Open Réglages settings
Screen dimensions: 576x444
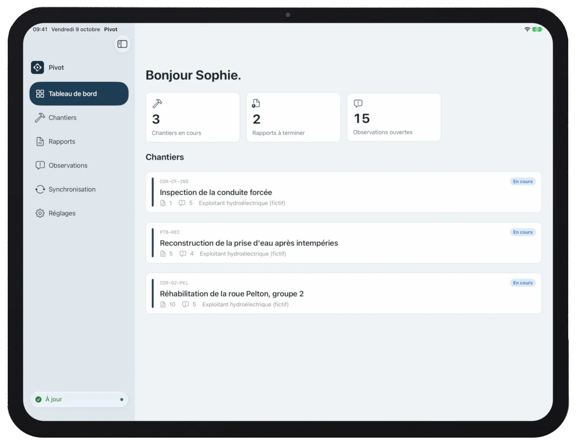pyautogui.click(x=79, y=213)
